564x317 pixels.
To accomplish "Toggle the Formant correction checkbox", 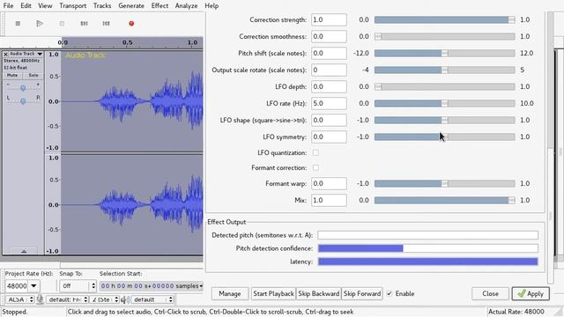I will click(315, 167).
